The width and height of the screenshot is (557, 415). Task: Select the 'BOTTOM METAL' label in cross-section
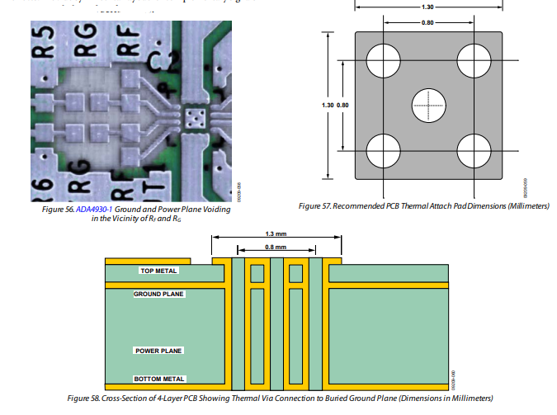tap(159, 379)
